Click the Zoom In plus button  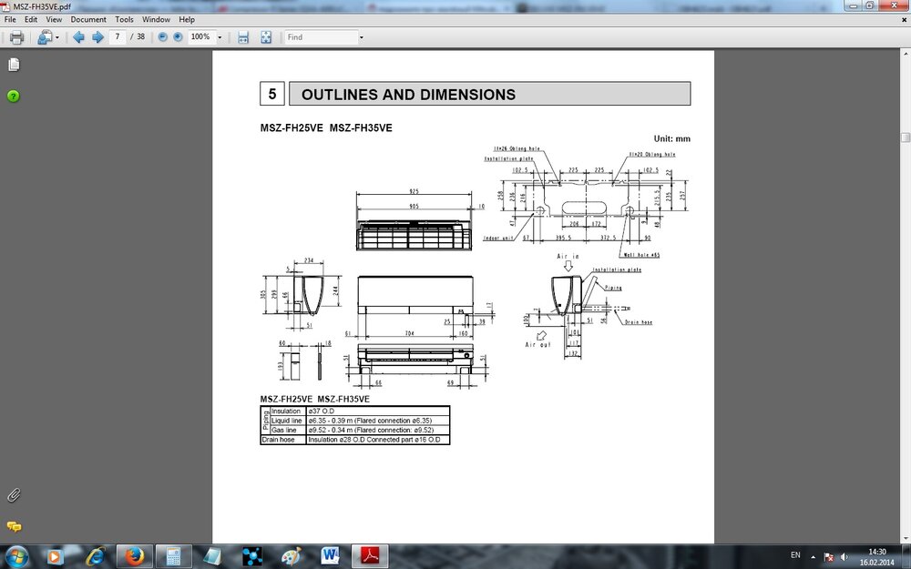tap(178, 37)
